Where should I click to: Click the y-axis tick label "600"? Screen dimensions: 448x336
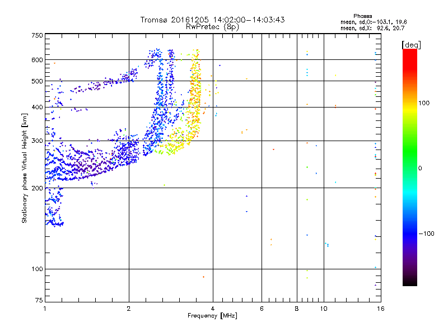tap(37, 60)
